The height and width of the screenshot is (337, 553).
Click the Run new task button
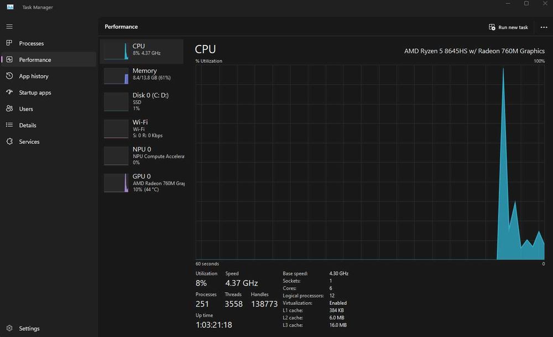coord(508,27)
